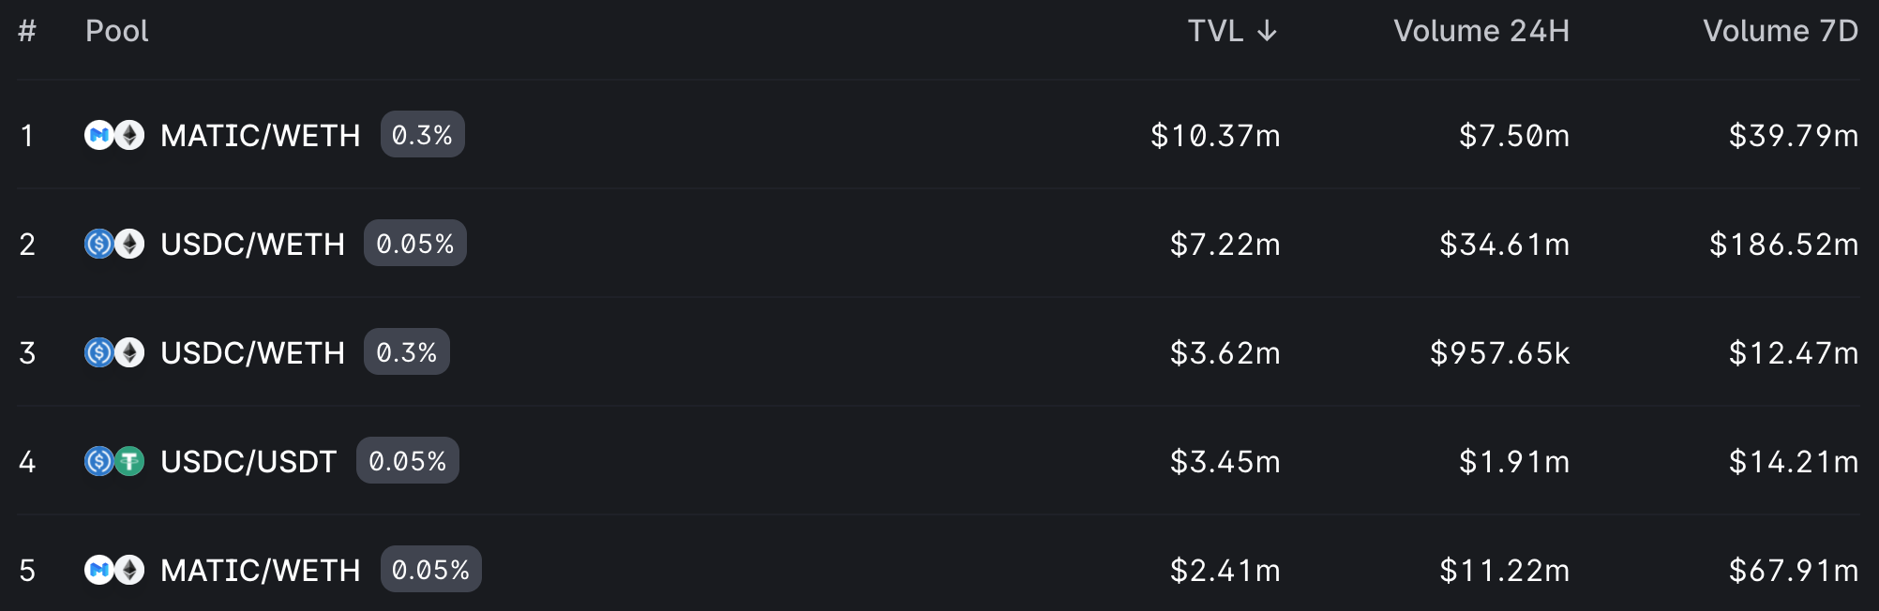1879x611 pixels.
Task: Sort pools by TVL column header
Action: (x=1232, y=31)
